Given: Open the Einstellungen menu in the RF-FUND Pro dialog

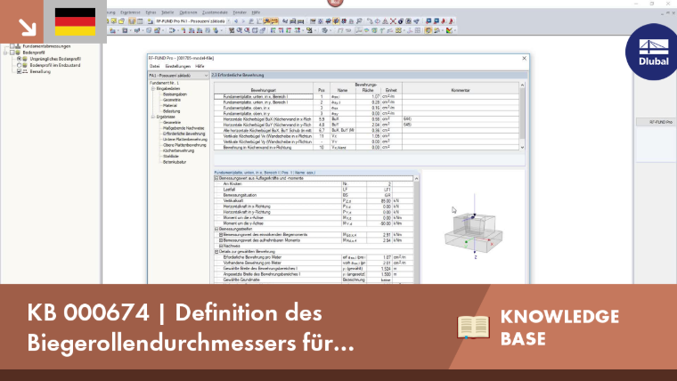Looking at the screenshot, I should pyautogui.click(x=178, y=66).
